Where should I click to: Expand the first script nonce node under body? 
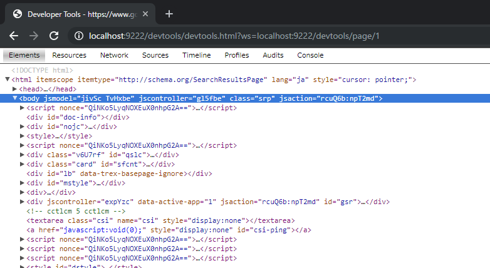click(x=22, y=108)
